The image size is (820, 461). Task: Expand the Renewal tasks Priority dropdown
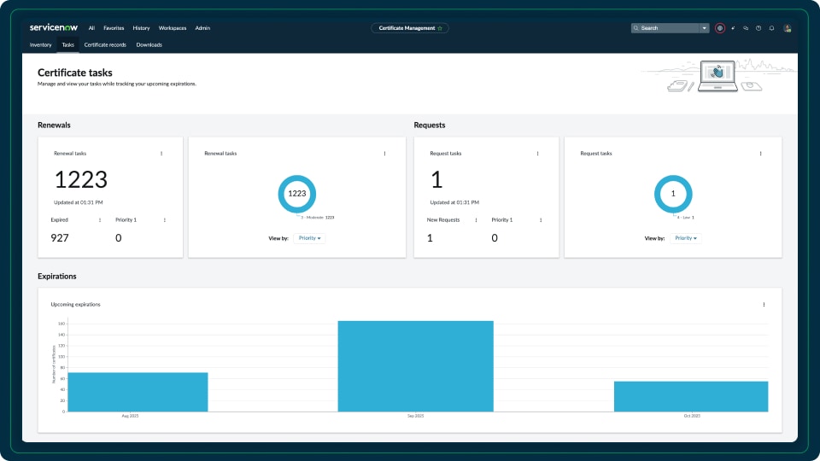coord(309,238)
